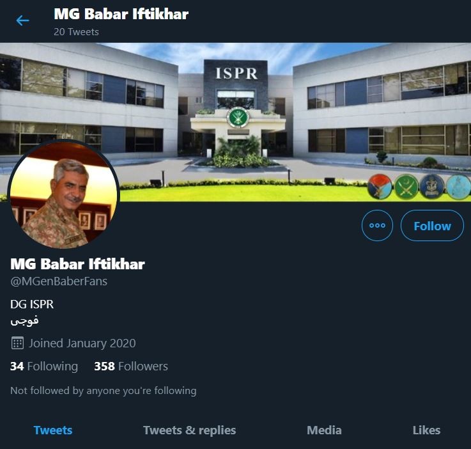Open the circular profile photo
Screen dimensions: 471x449
coord(64,194)
